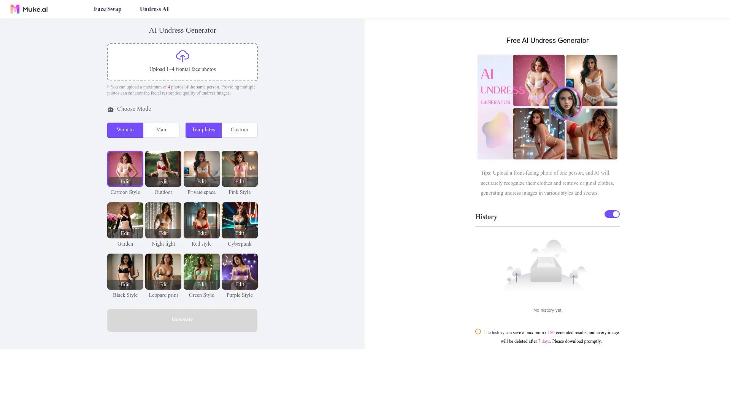Image resolution: width=730 pixels, height=410 pixels.
Task: Switch to the Man mode tab
Action: click(160, 129)
